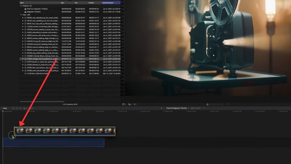Open the Final Cut Magnetic Timeline project dropdown
291x164 pixels.
(178, 108)
